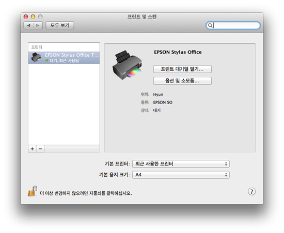Click the lock instruction text
This screenshot has height=233, width=284.
86,193
